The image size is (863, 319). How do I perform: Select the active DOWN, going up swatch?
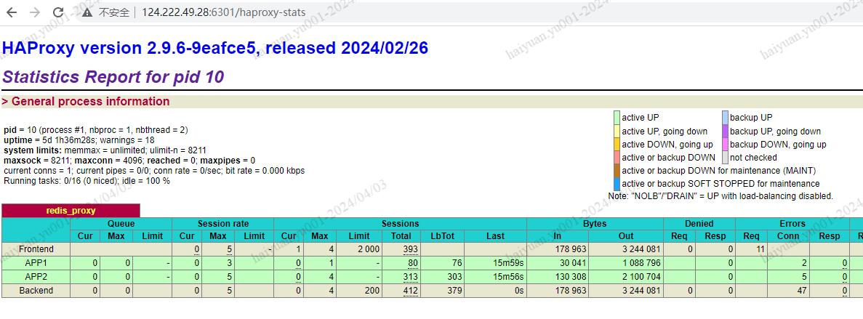tap(617, 145)
